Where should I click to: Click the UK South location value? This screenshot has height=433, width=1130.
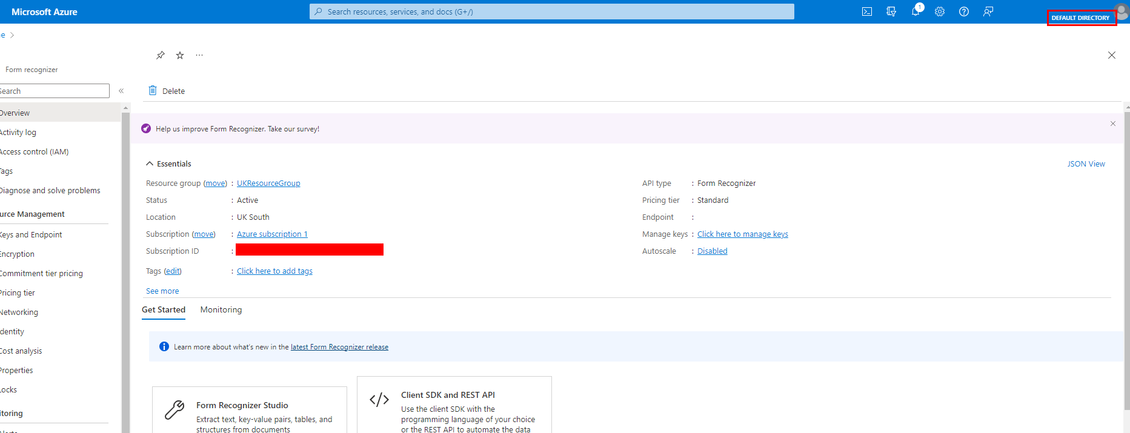[253, 217]
